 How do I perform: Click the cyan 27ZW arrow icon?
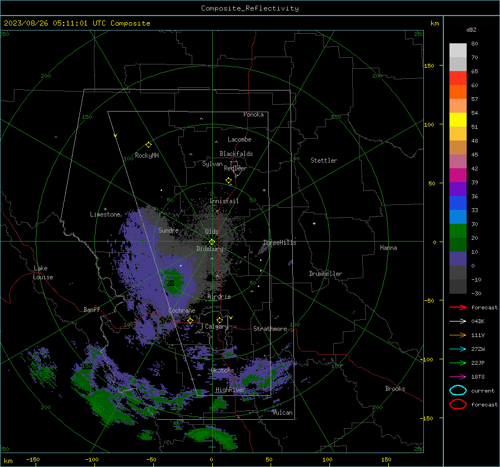[x=458, y=349]
